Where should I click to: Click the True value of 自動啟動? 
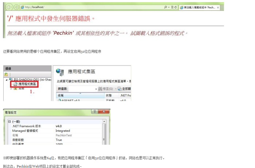[x=59, y=140]
